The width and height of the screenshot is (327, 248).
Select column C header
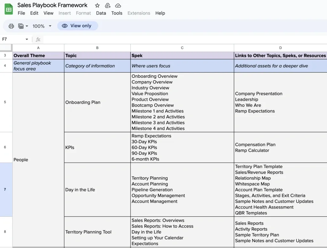[182, 48]
